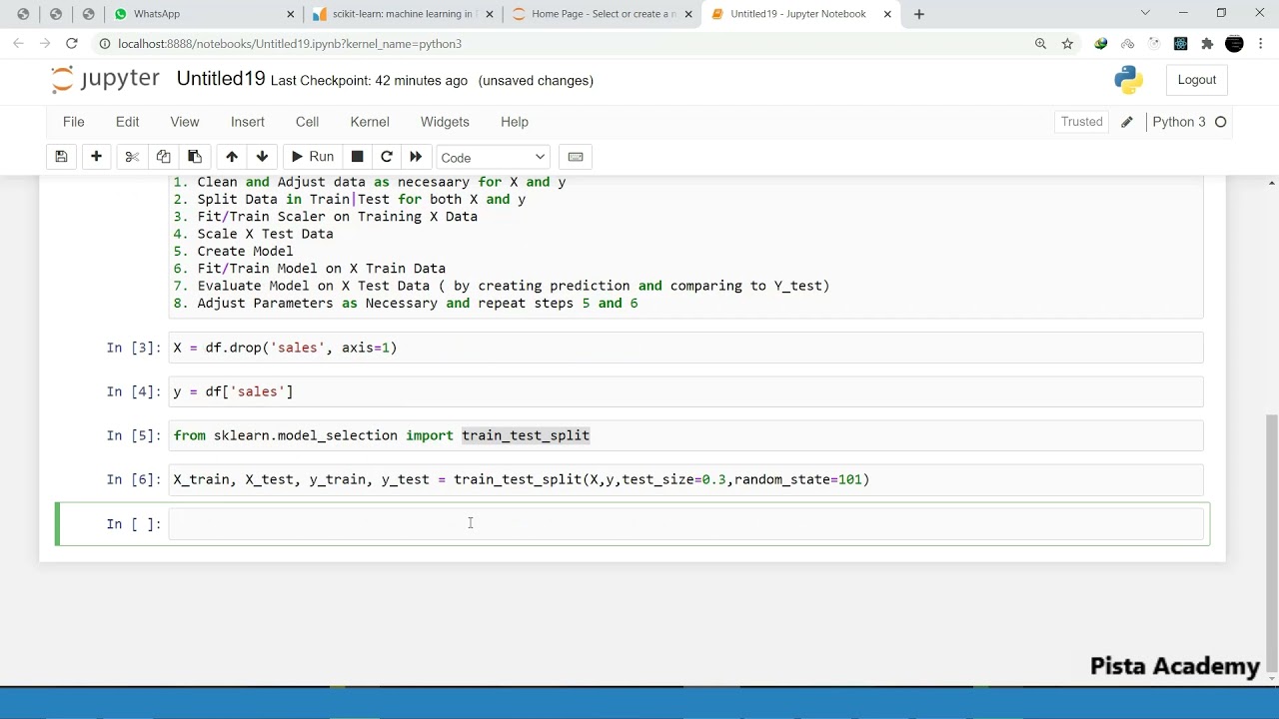Screen dimensions: 1279x719
Task: Move selected cell down arrow
Action: coord(262,157)
